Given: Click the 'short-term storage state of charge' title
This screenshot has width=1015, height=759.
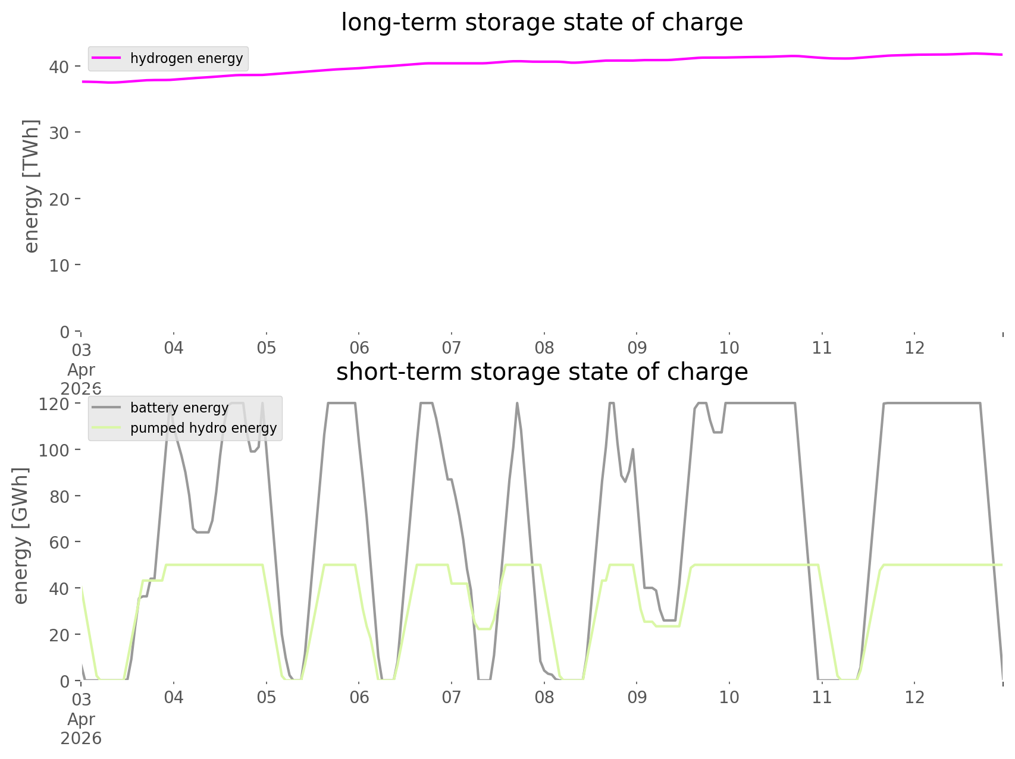Looking at the screenshot, I should (x=541, y=372).
